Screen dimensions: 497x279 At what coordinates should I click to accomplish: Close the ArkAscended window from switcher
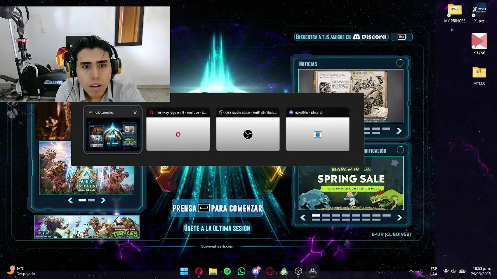coord(135,113)
